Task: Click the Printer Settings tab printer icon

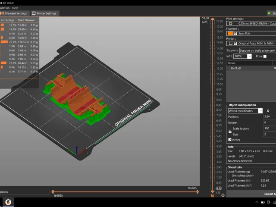Action: (34, 13)
